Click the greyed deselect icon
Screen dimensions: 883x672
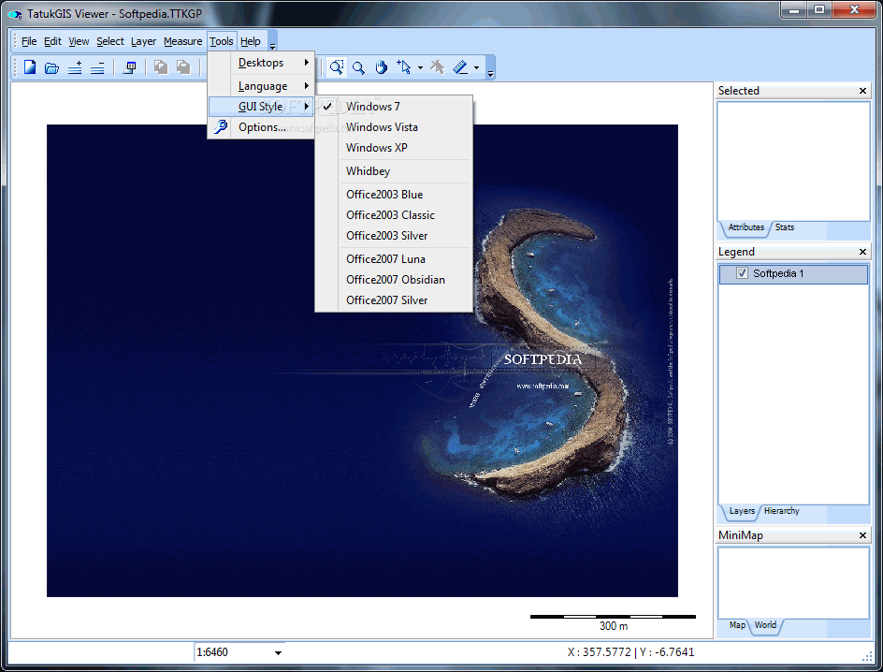[x=437, y=67]
